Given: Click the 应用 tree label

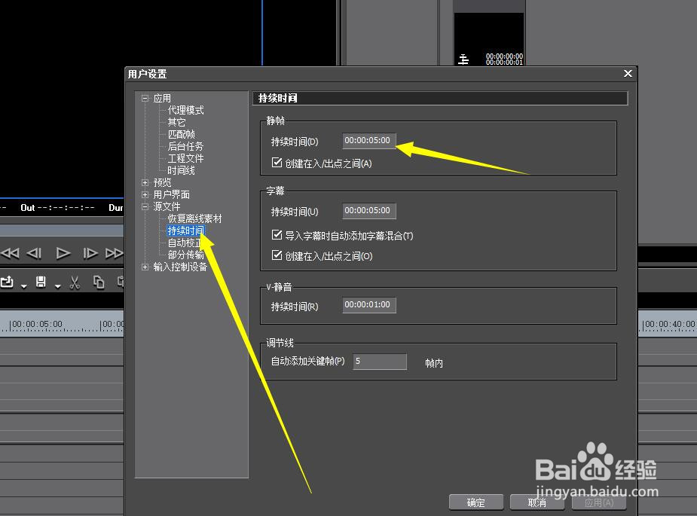Looking at the screenshot, I should (162, 98).
